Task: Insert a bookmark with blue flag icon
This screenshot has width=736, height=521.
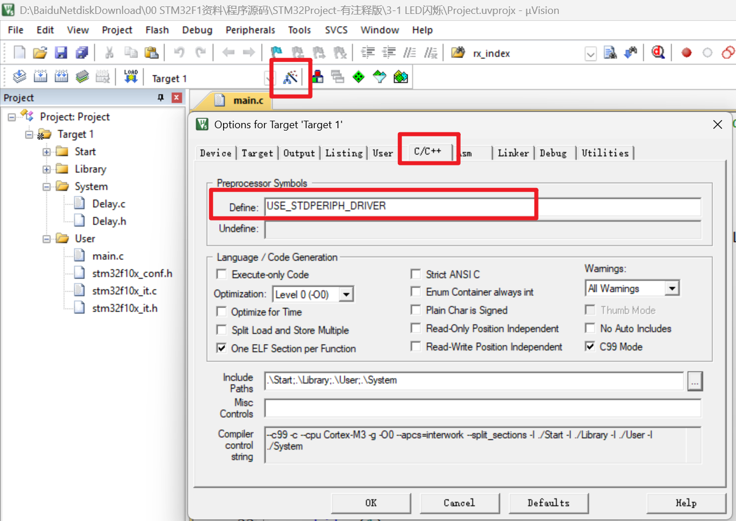Action: [277, 53]
